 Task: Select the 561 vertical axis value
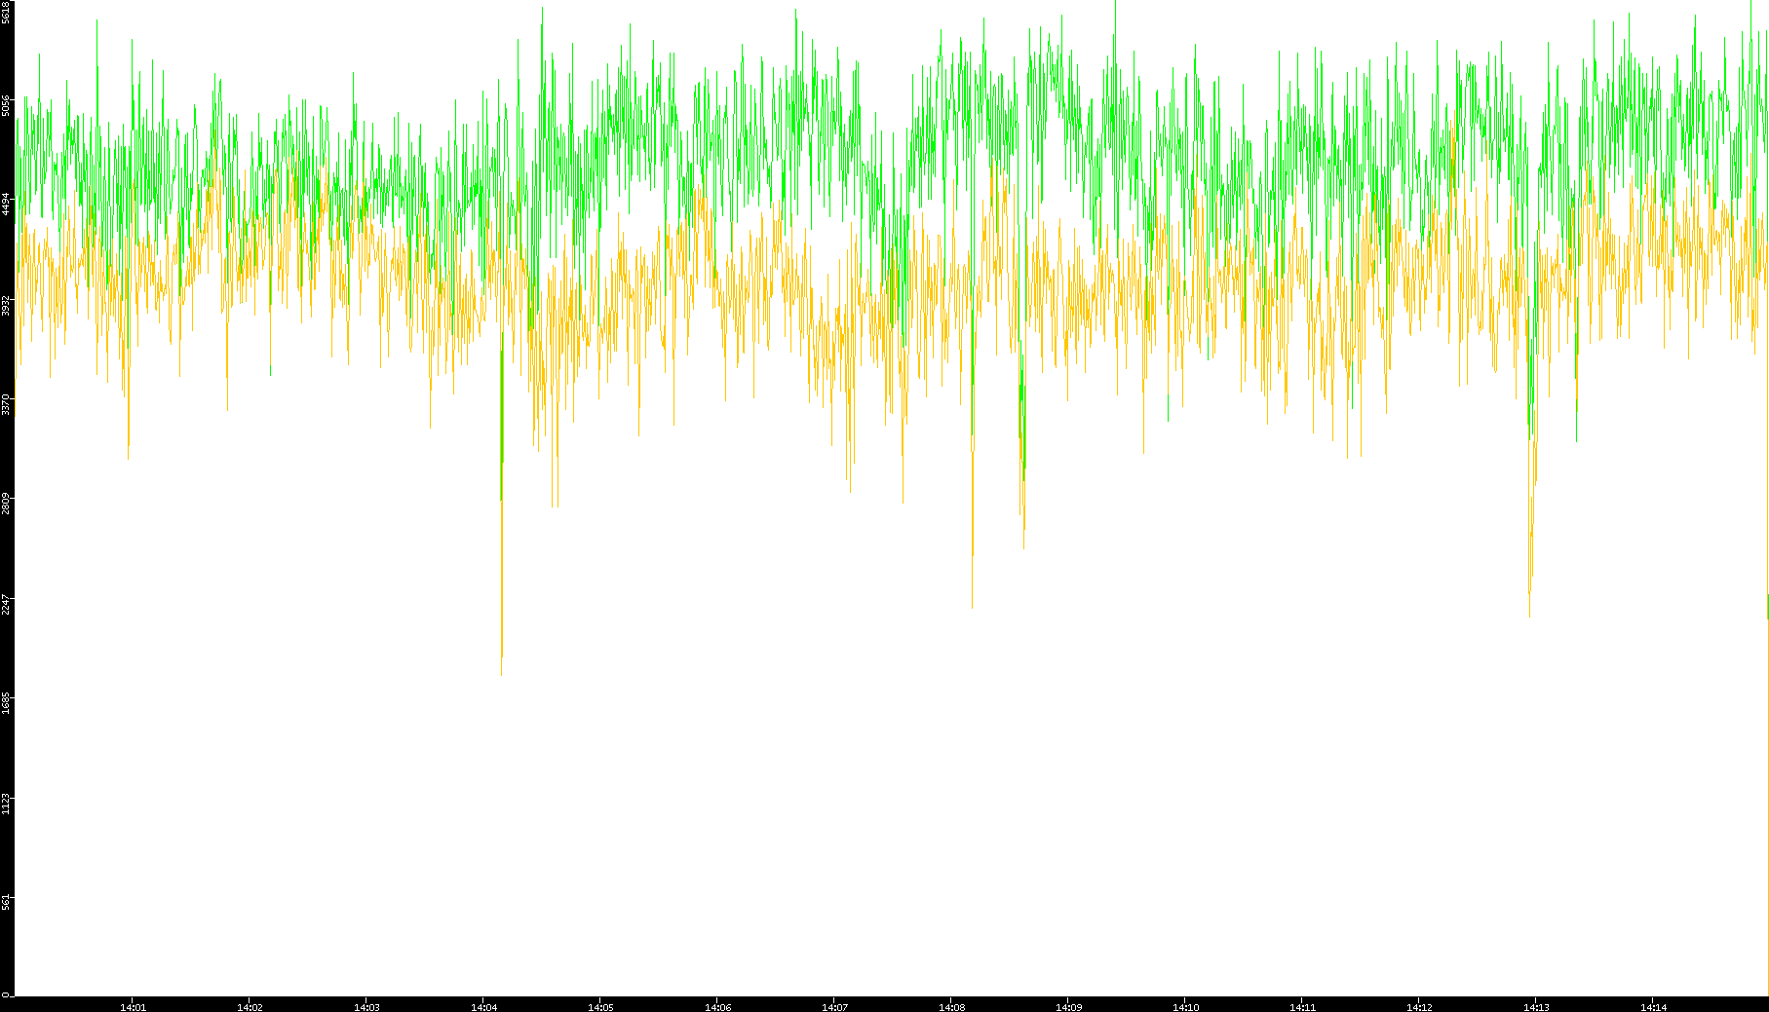[6, 903]
